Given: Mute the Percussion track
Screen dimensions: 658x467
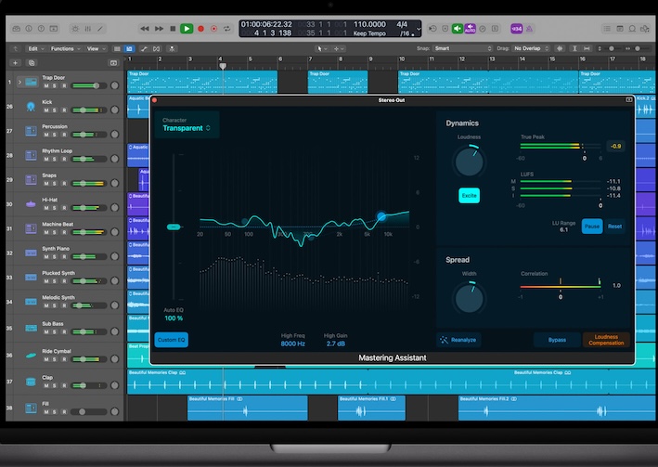Looking at the screenshot, I should 45,136.
